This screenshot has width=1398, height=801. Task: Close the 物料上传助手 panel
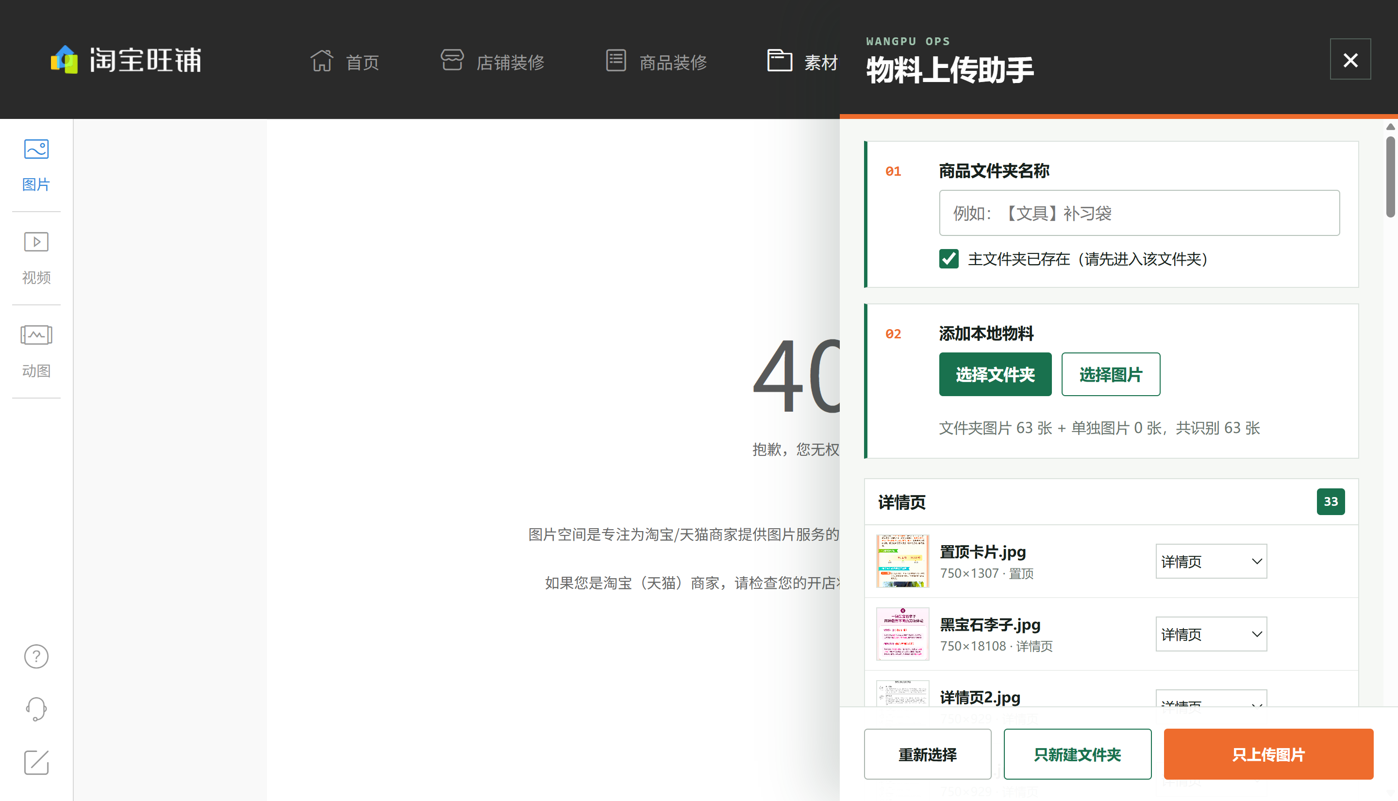1350,59
